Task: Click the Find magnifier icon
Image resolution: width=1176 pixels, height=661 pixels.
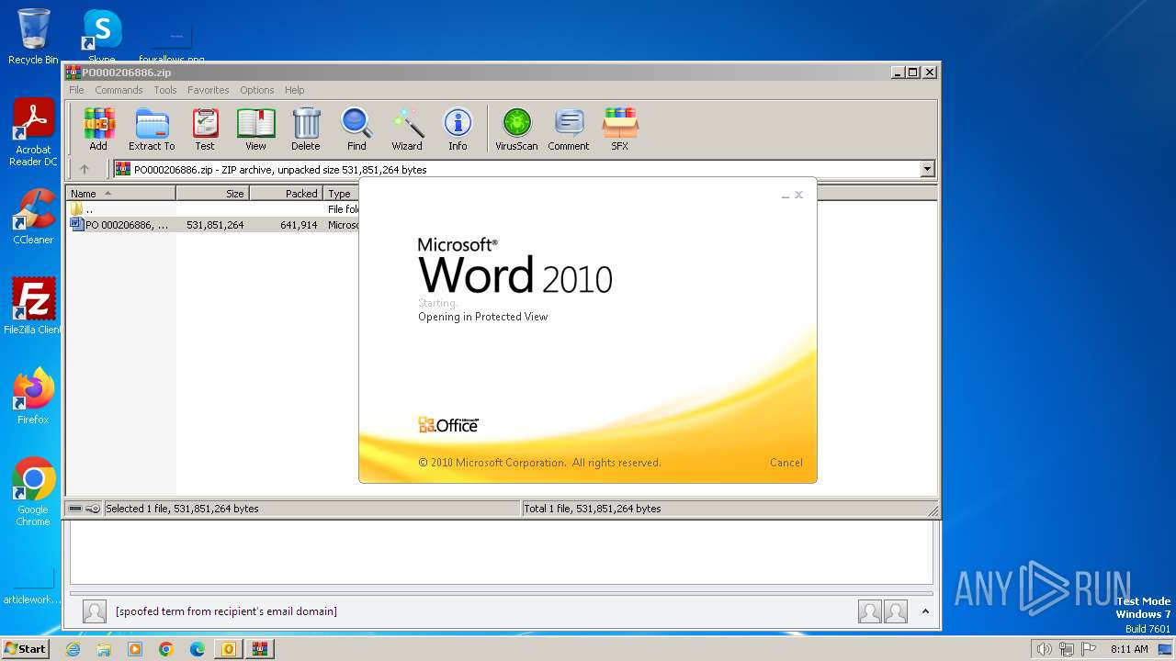Action: (x=356, y=129)
